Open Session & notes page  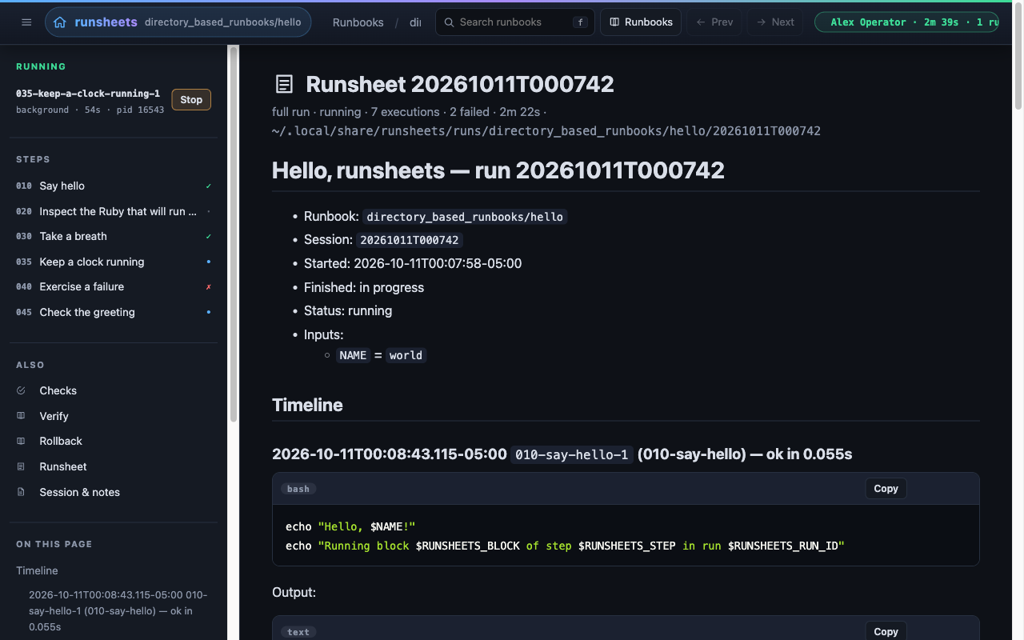click(x=114, y=492)
